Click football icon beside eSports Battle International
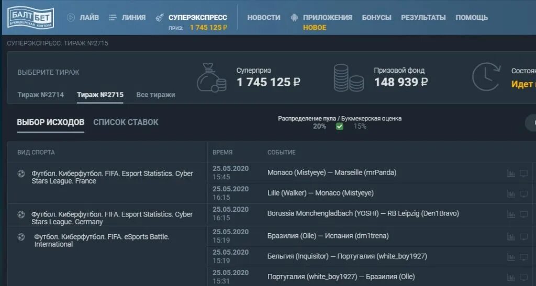This screenshot has height=286, width=536. coord(21,237)
